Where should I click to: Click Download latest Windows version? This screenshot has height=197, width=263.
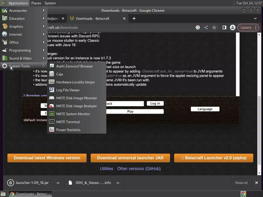47,158
